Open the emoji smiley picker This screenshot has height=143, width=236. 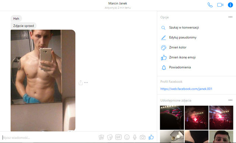127,137
